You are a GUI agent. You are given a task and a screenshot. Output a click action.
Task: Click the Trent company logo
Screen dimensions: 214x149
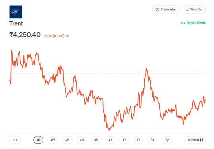click(x=16, y=12)
